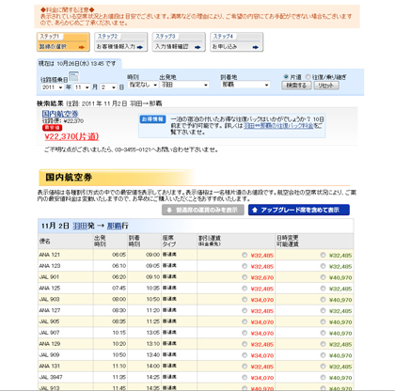Click the arrow icon in ステップ4 box
Viewport: 395px width, 391px height.
point(256,47)
